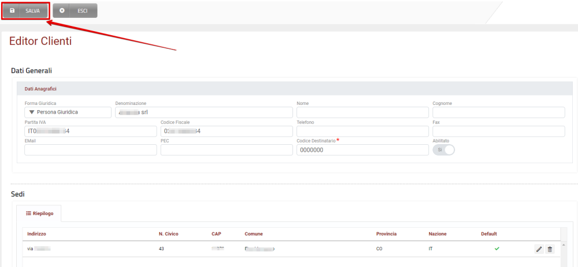Screen dimensions: 578x267
Task: Click the IT nation cell
Action: pyautogui.click(x=431, y=249)
